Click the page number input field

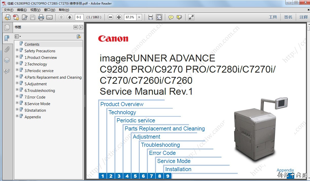coord(79,17)
